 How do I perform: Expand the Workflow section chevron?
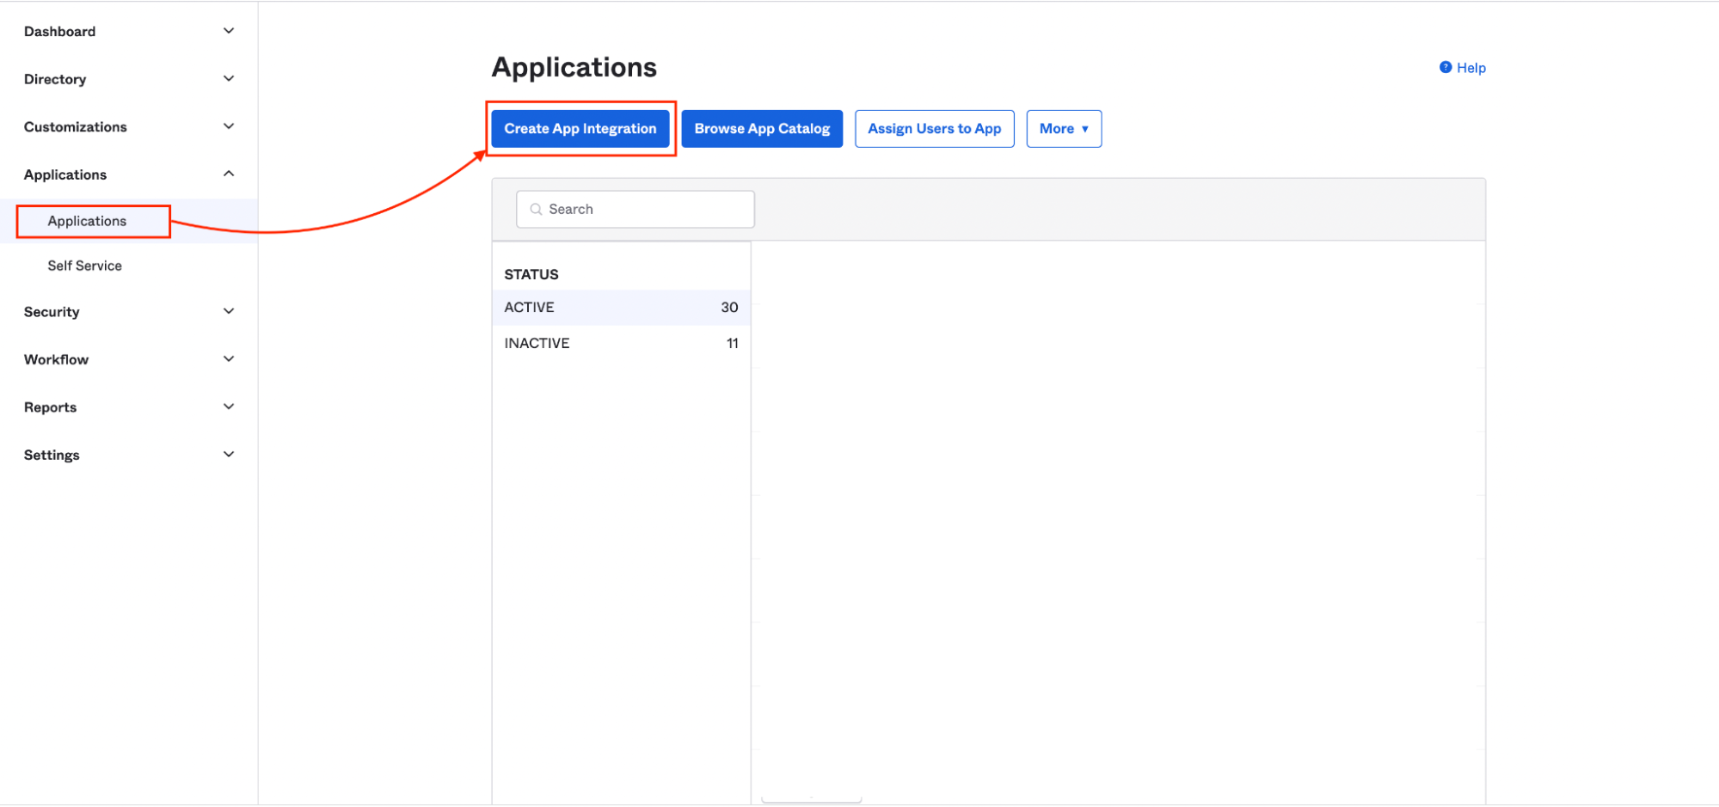(x=229, y=359)
